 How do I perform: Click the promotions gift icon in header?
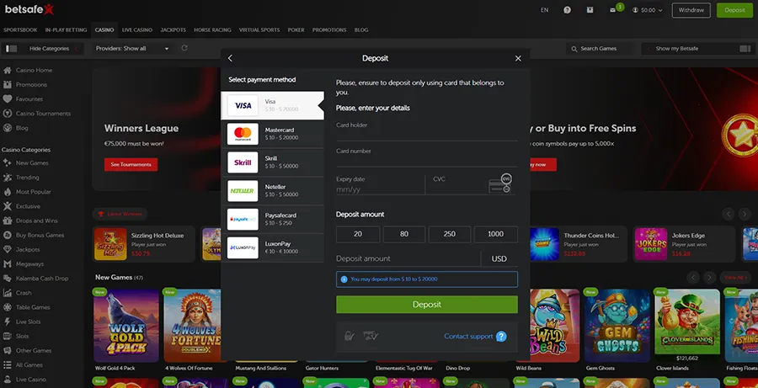[590, 9]
